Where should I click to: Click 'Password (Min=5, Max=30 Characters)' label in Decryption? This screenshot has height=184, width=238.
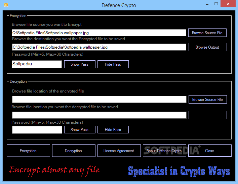click(x=47, y=122)
